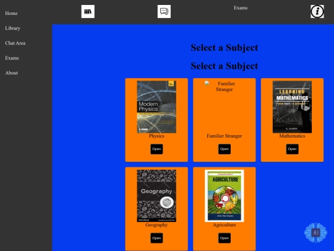
Task: Open the Geography subject
Action: 156,238
